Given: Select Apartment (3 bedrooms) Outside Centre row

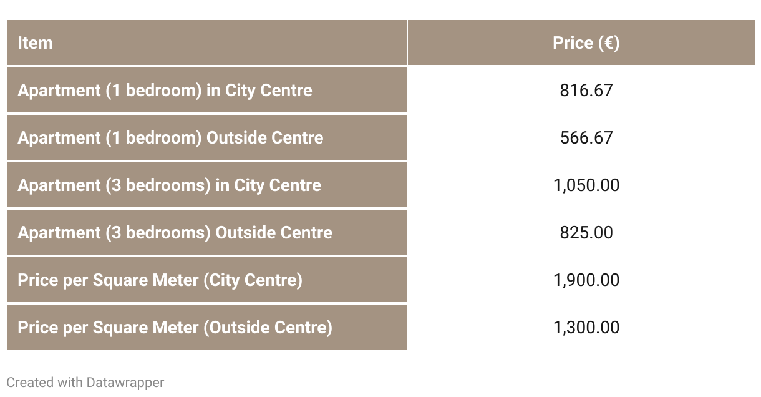Looking at the screenshot, I should (x=381, y=232).
